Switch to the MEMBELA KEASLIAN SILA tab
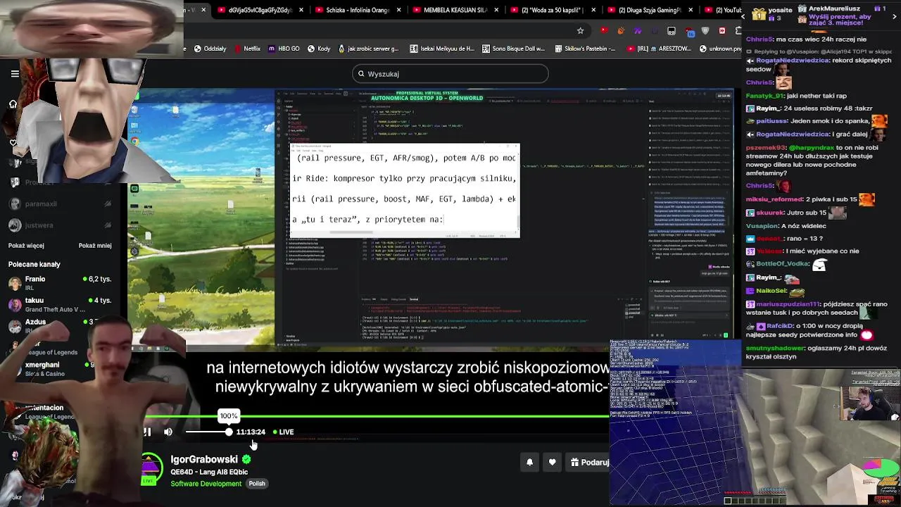Image resolution: width=901 pixels, height=507 pixels. pyautogui.click(x=455, y=10)
